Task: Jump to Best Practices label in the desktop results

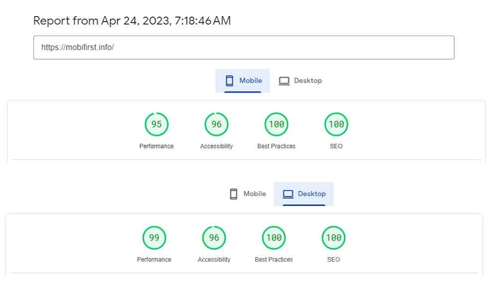Action: click(274, 259)
